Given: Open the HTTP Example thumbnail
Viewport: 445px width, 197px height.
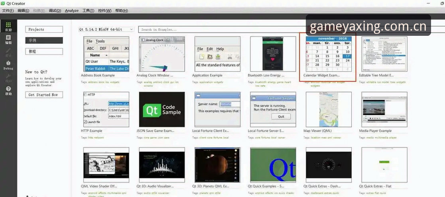Looking at the screenshot, I should (x=106, y=109).
